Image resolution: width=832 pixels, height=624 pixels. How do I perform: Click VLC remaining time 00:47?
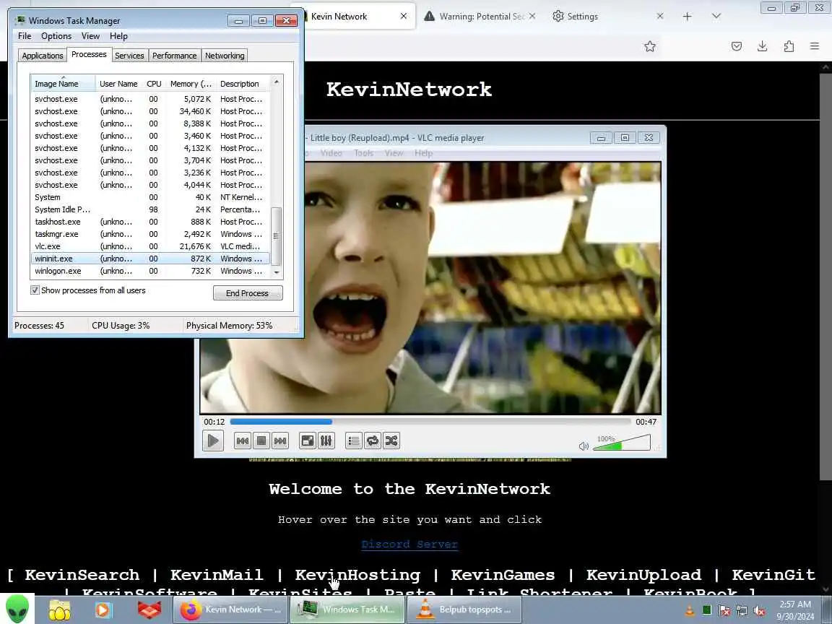click(x=646, y=422)
